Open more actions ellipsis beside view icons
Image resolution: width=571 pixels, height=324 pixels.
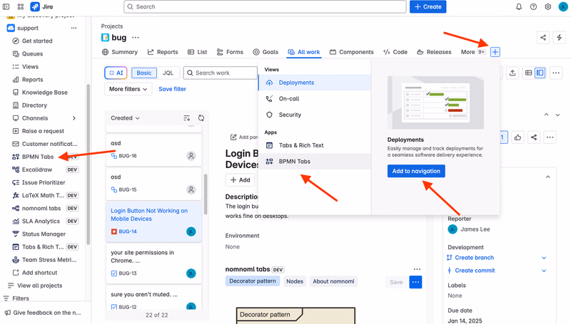[x=556, y=73]
